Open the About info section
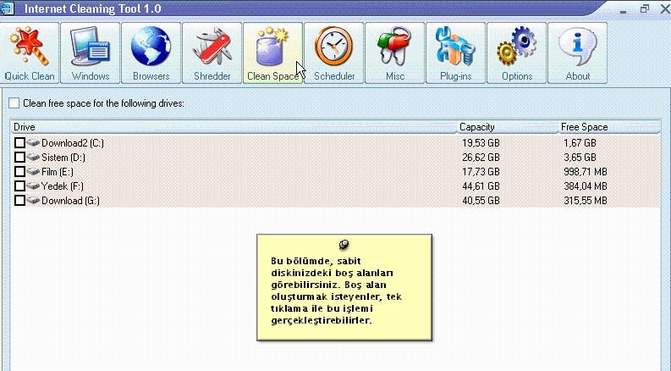The width and height of the screenshot is (671, 371). click(x=577, y=53)
